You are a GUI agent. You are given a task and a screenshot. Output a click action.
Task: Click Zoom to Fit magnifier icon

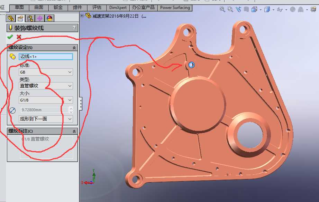(222, 9)
